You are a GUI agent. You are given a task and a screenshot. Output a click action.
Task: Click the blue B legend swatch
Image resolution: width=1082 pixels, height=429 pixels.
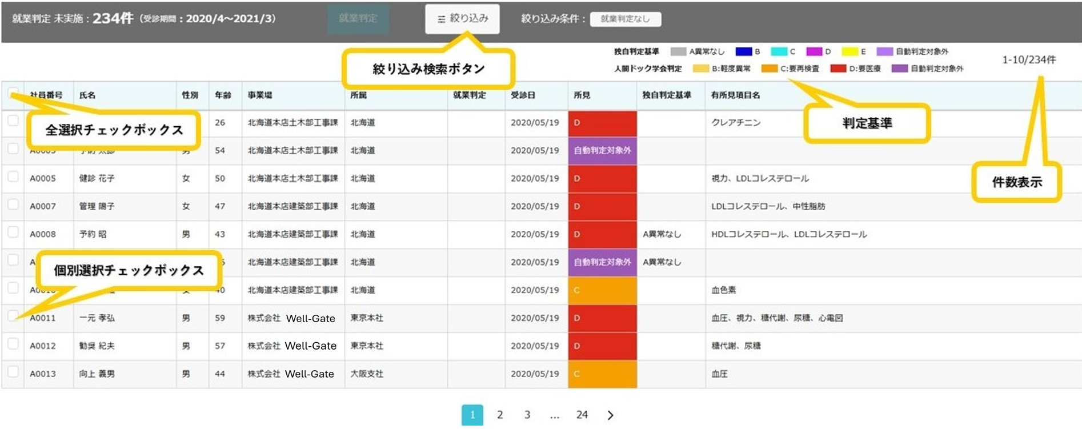[x=743, y=51]
